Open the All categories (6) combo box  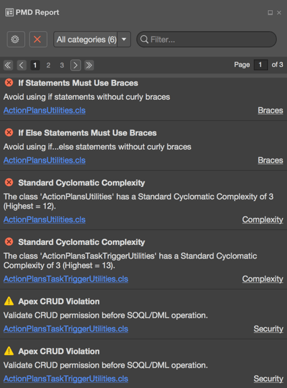(x=92, y=39)
